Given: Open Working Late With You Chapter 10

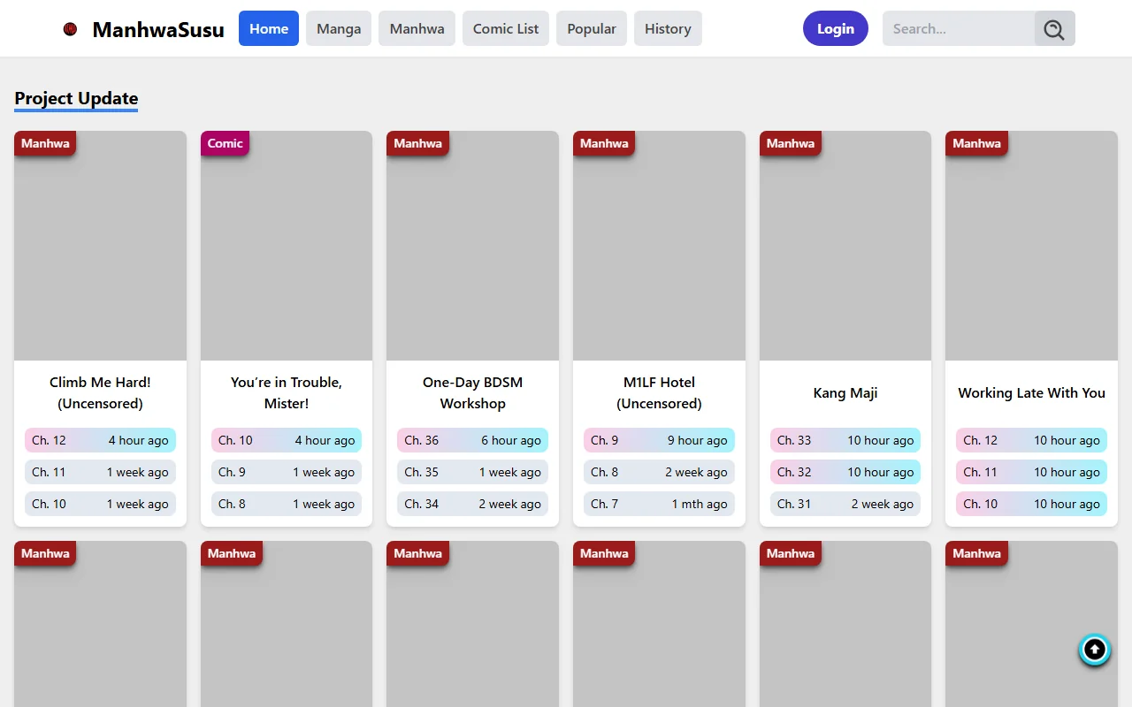Looking at the screenshot, I should coord(1031,504).
